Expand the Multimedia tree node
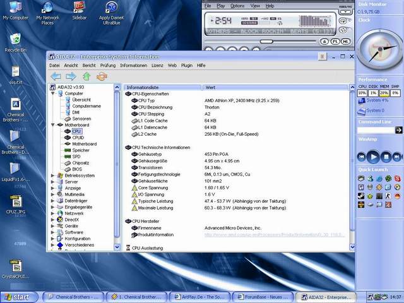404x303 pixels. pyautogui.click(x=52, y=194)
